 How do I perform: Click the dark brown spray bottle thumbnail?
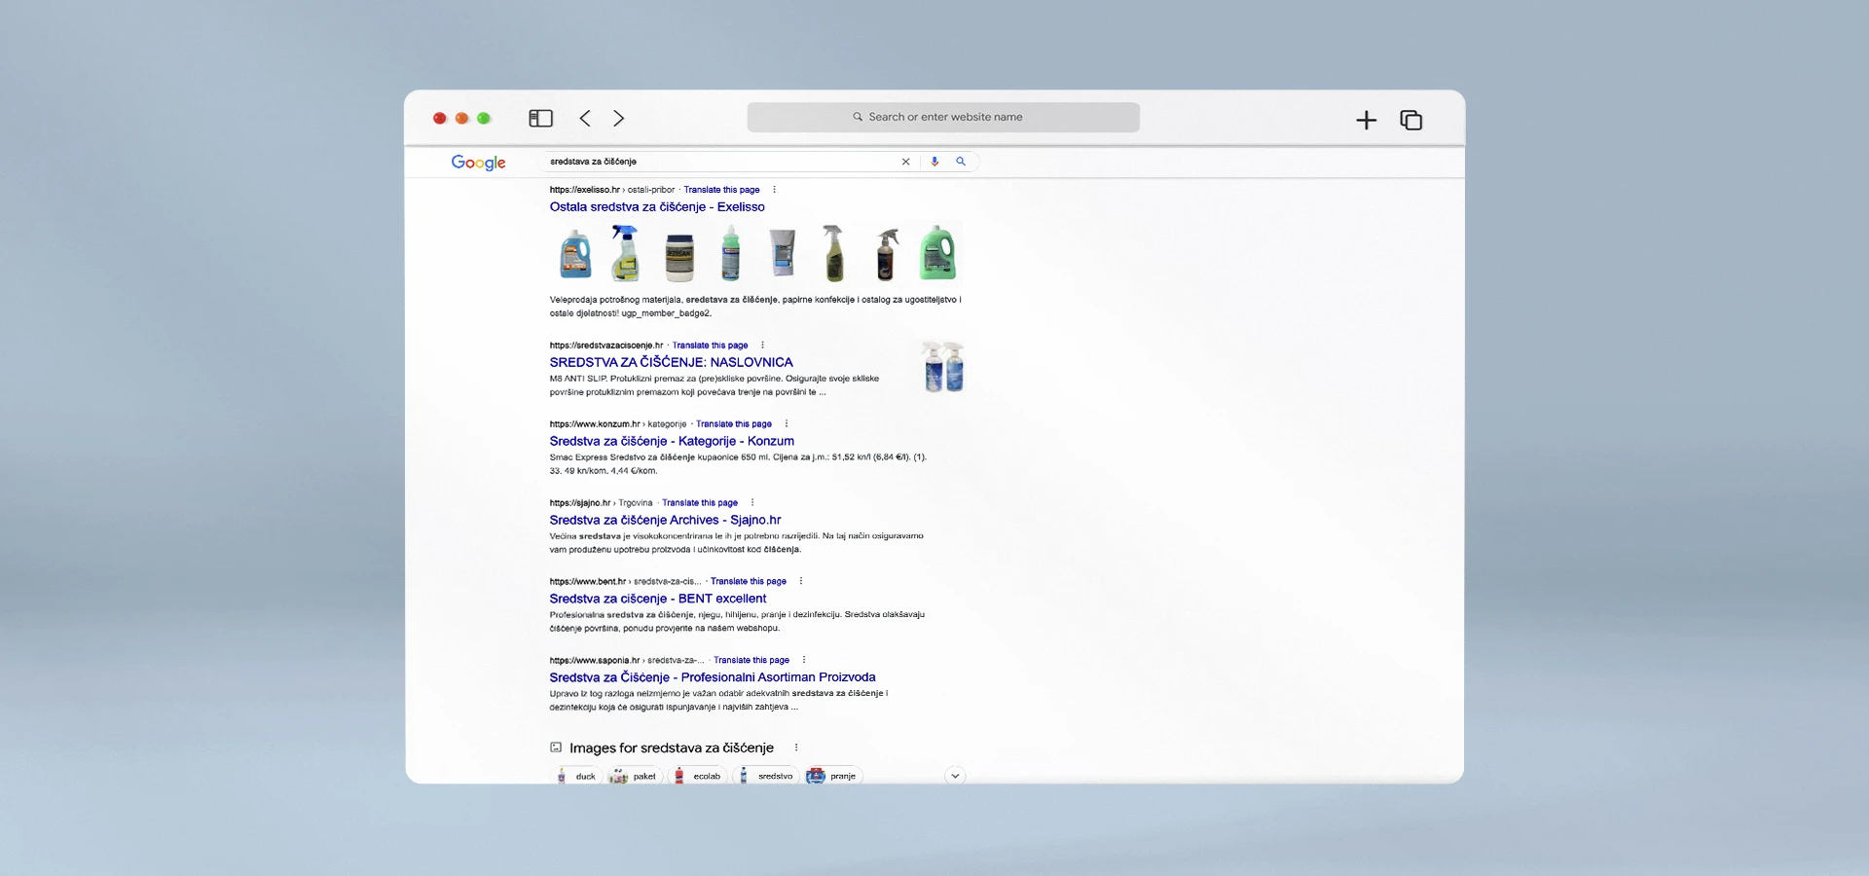click(886, 254)
